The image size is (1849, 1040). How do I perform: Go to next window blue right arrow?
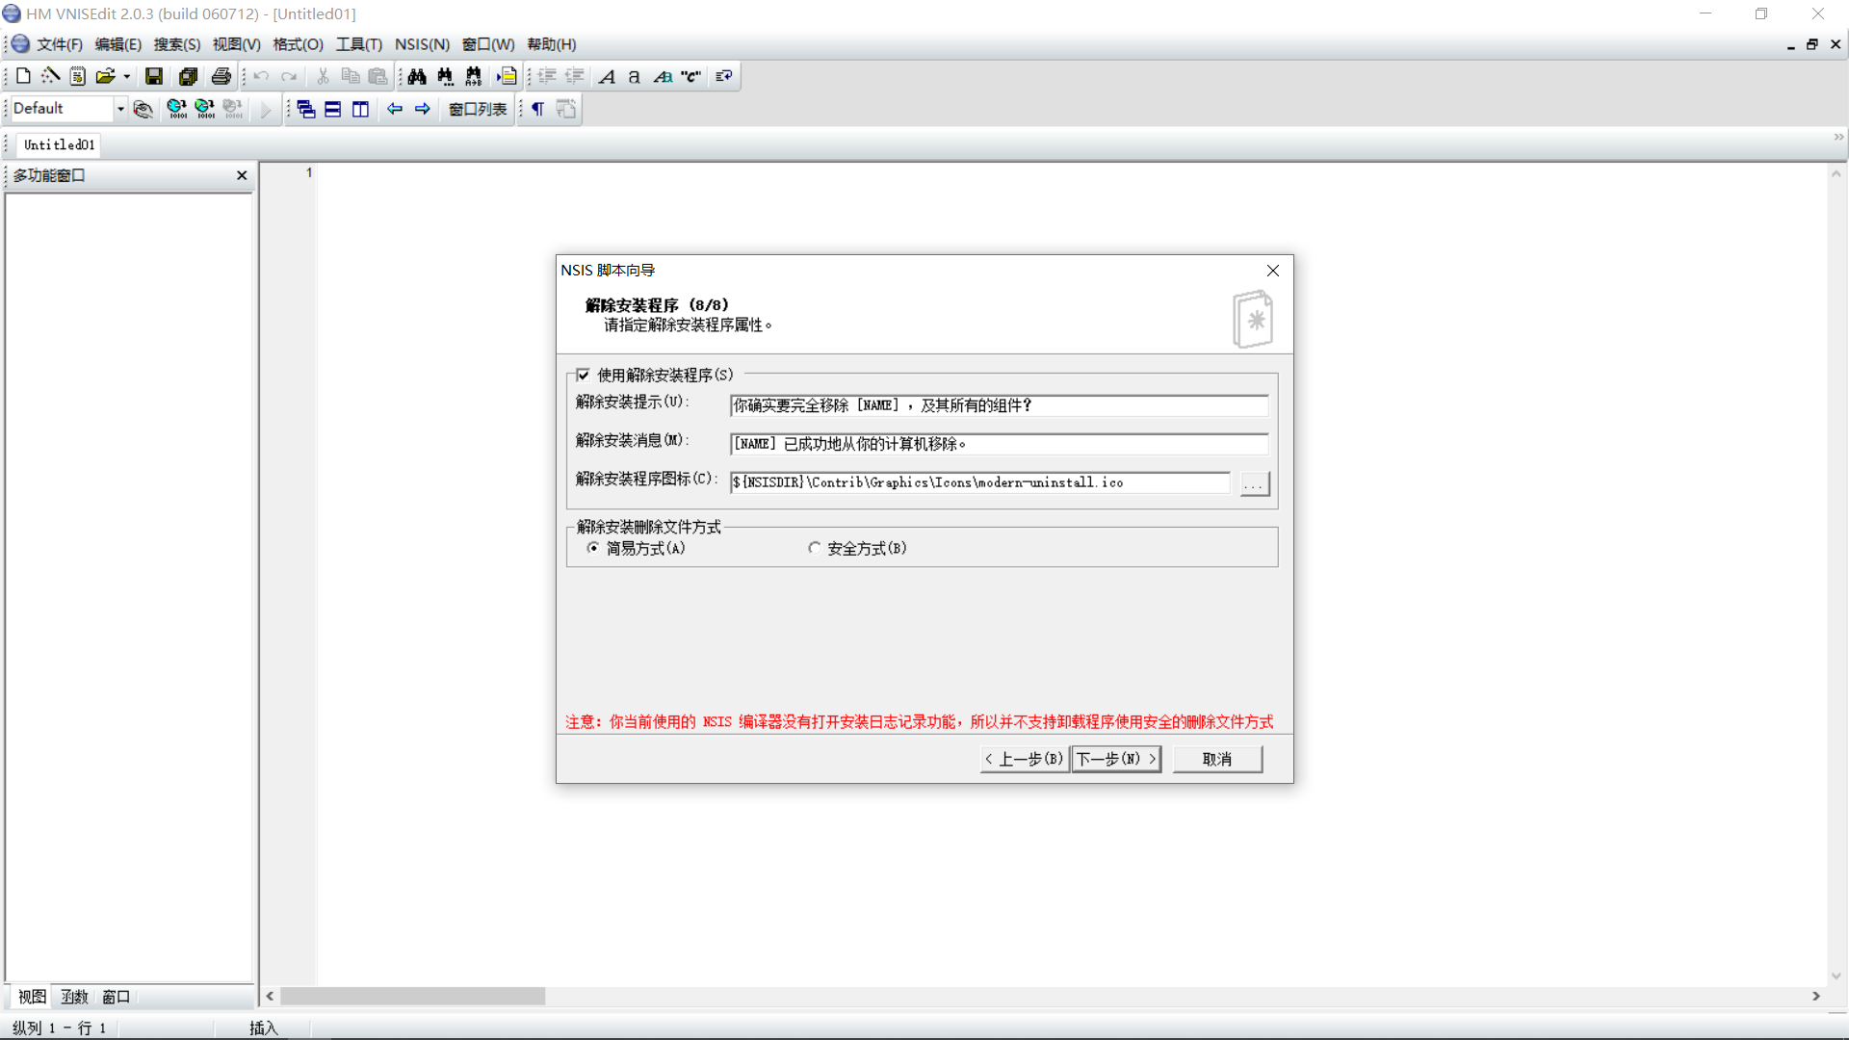click(x=423, y=109)
